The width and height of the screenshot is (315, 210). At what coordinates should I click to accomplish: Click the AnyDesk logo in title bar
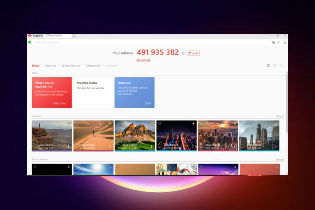[x=30, y=36]
